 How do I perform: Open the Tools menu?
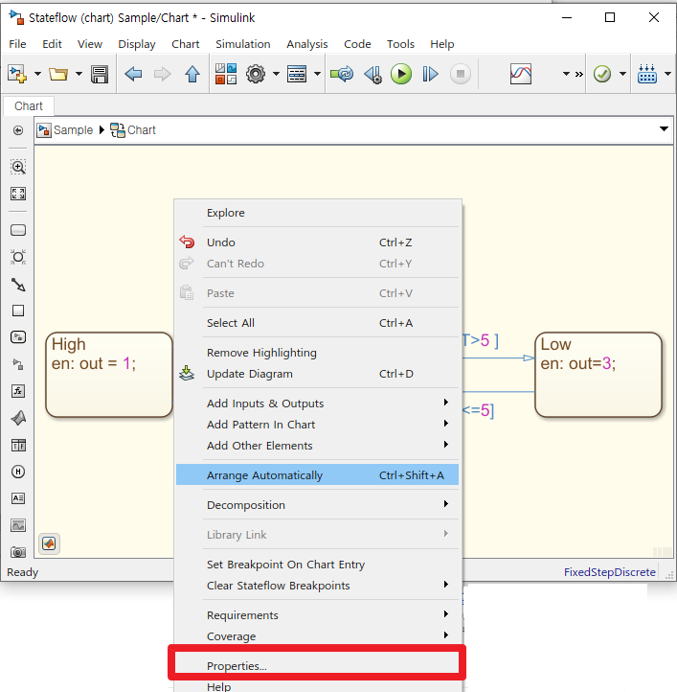[x=400, y=44]
